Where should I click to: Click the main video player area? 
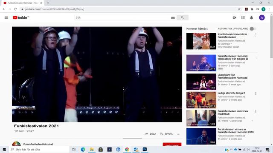click(x=97, y=74)
